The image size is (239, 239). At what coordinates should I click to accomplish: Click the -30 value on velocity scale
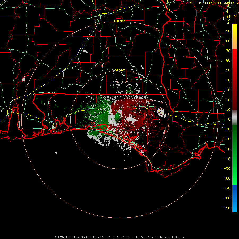tap(227, 149)
